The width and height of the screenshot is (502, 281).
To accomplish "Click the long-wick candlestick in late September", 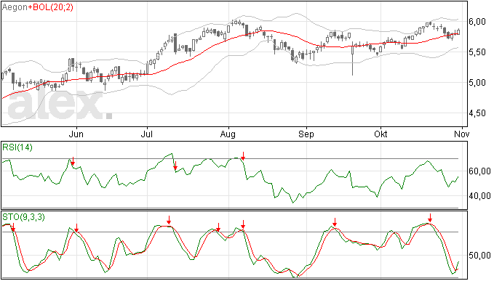I will click(352, 59).
